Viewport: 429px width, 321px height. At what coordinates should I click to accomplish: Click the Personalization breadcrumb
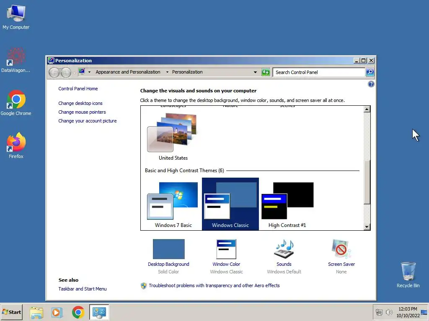187,72
